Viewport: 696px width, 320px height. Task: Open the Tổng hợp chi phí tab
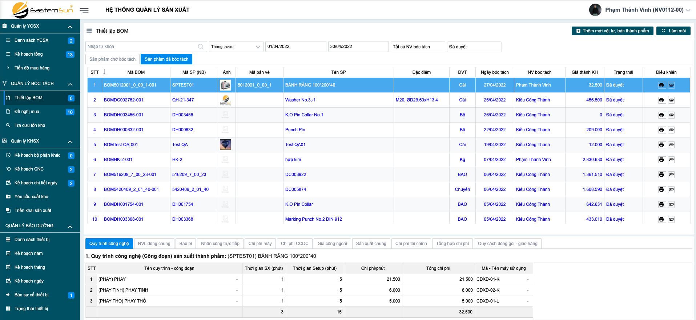pos(452,244)
